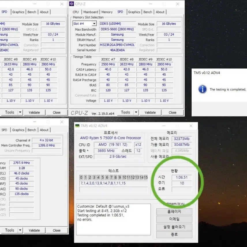The image size is (247, 247).
Task: Click the part number M323R2GA3PB0-CWMOL in the Slot #4 window
Action: click(117, 45)
